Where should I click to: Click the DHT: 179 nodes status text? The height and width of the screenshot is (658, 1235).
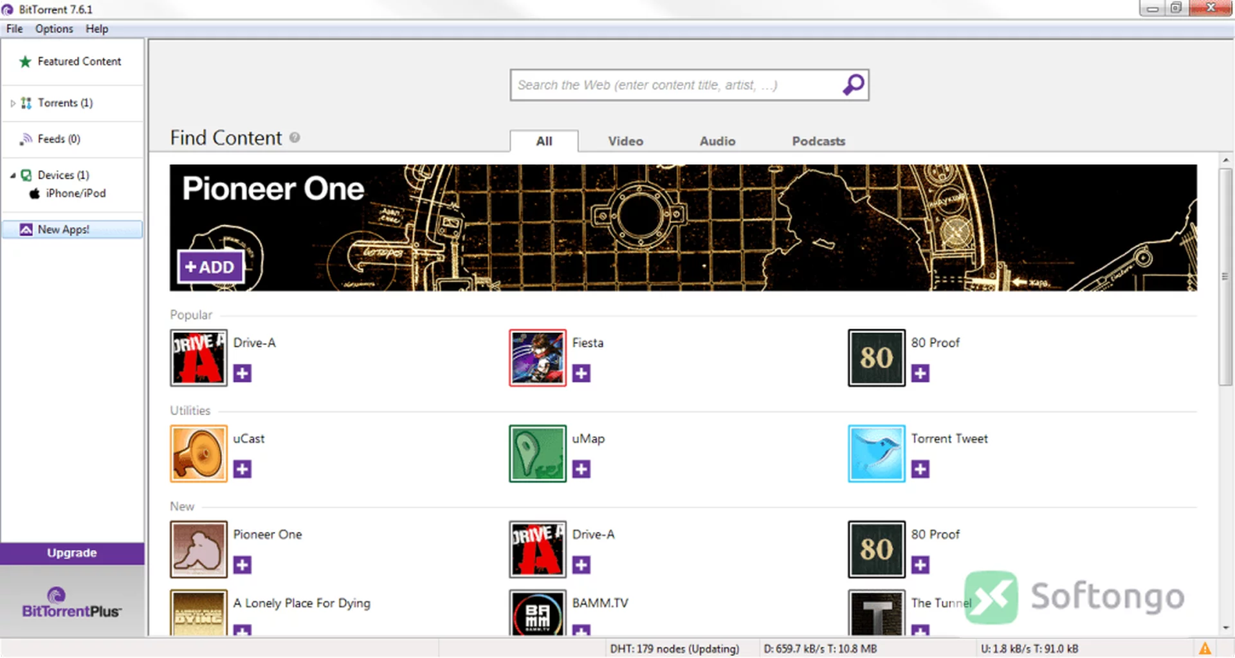click(675, 648)
